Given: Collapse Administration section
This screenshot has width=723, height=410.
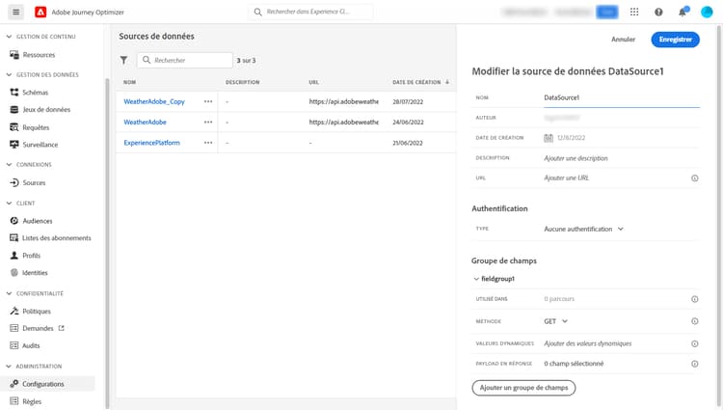Looking at the screenshot, I should tap(9, 366).
